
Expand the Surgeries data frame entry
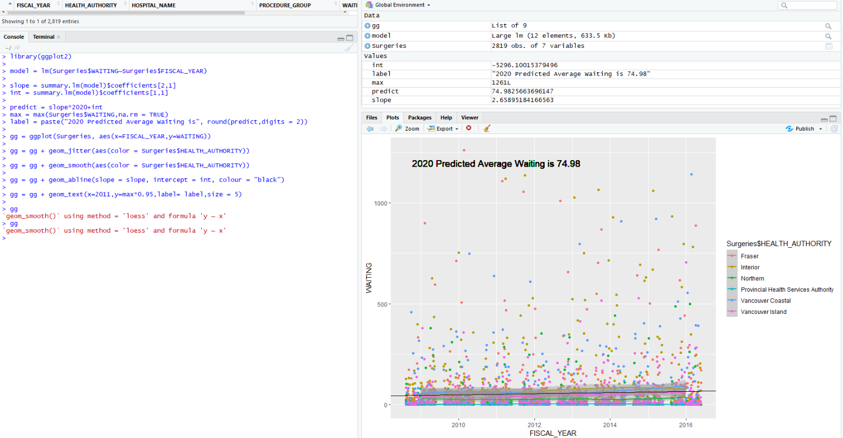pyautogui.click(x=368, y=46)
